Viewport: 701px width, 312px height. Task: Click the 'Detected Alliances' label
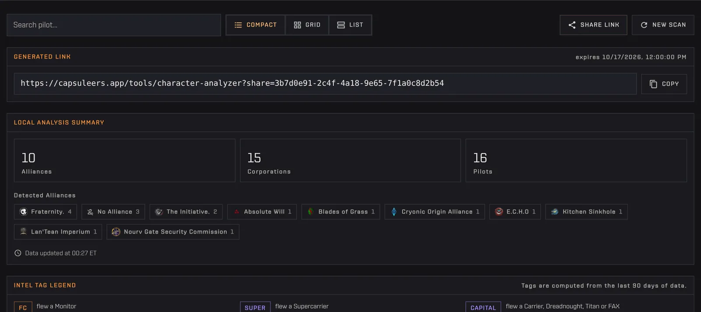(x=45, y=196)
